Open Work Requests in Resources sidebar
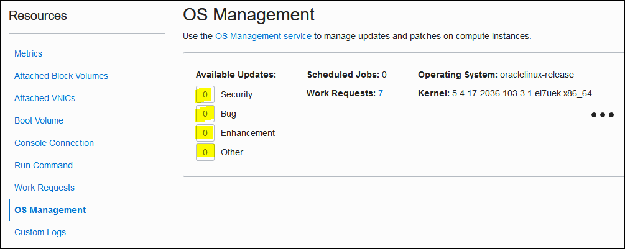Screen dimensions: 625x249 tap(44, 188)
